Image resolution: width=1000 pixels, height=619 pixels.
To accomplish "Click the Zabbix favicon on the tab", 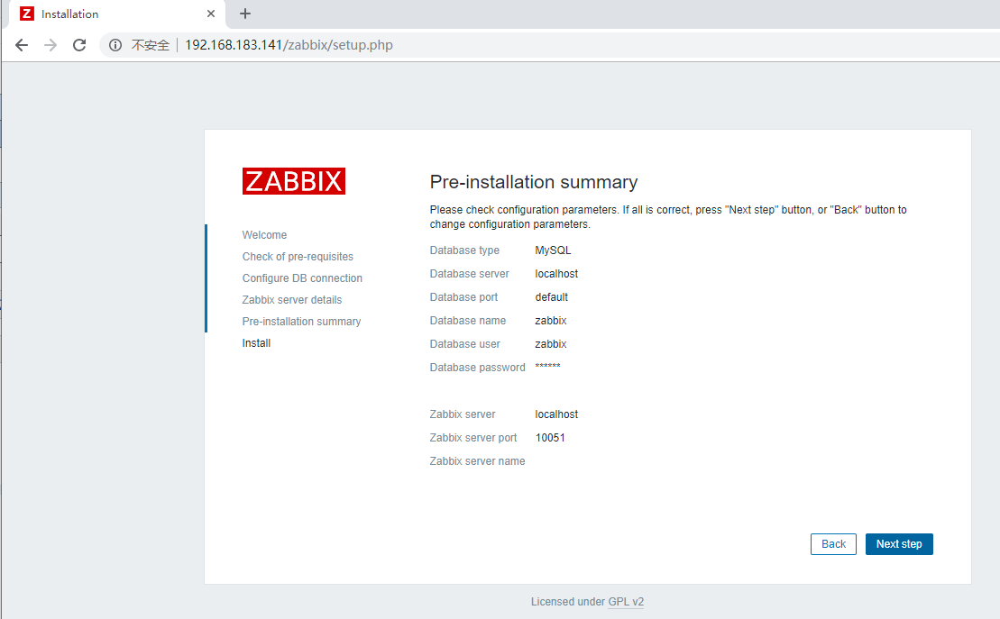I will [27, 14].
